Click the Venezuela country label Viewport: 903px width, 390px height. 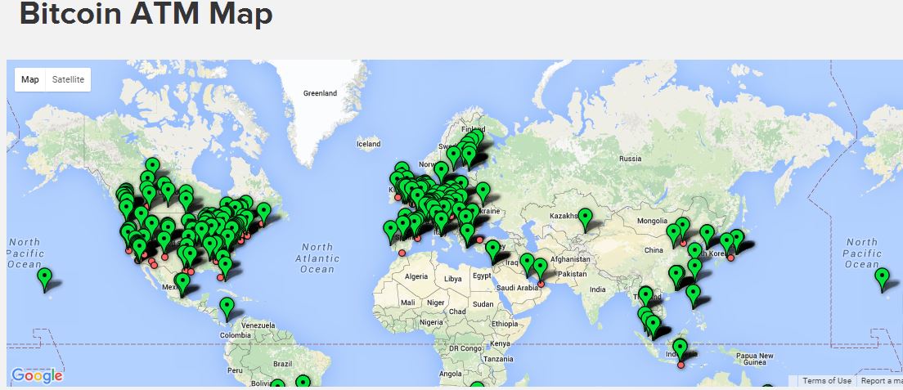(x=258, y=325)
